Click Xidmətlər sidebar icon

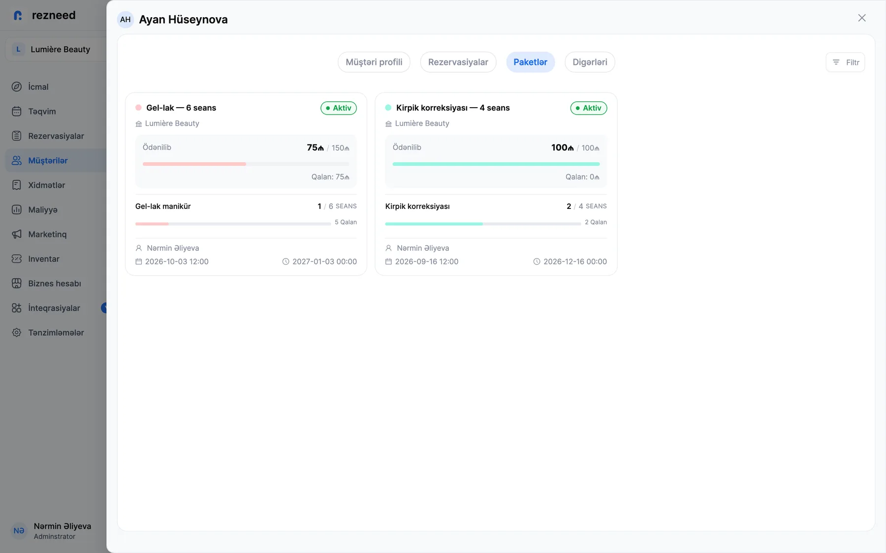(x=17, y=185)
